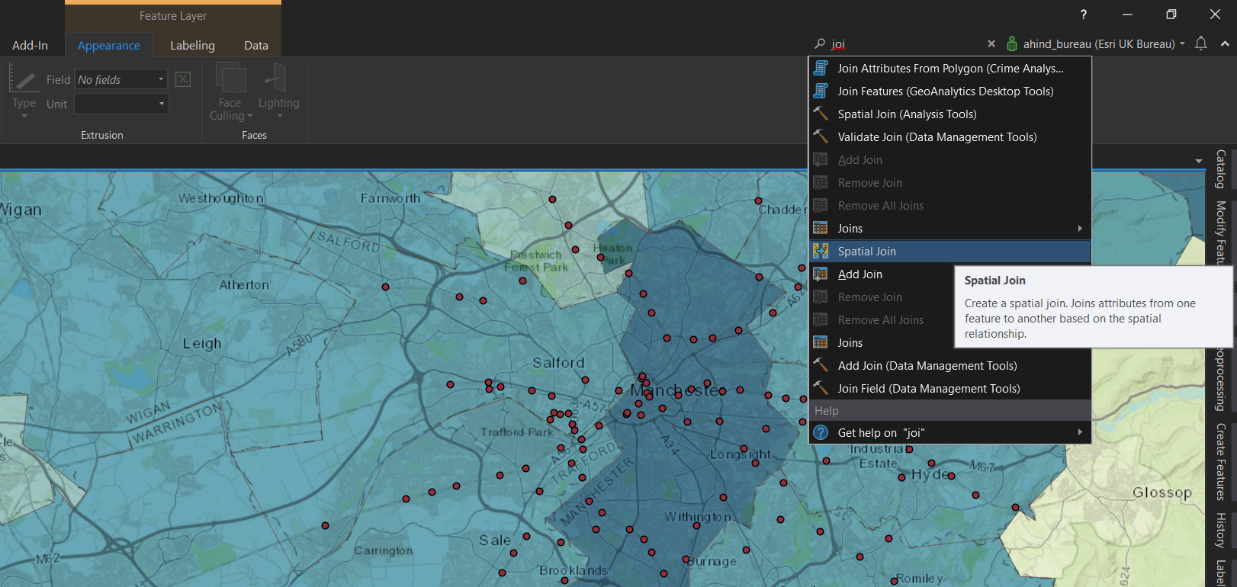Switch to the Add-In tab
Image resolution: width=1237 pixels, height=587 pixels.
[31, 46]
